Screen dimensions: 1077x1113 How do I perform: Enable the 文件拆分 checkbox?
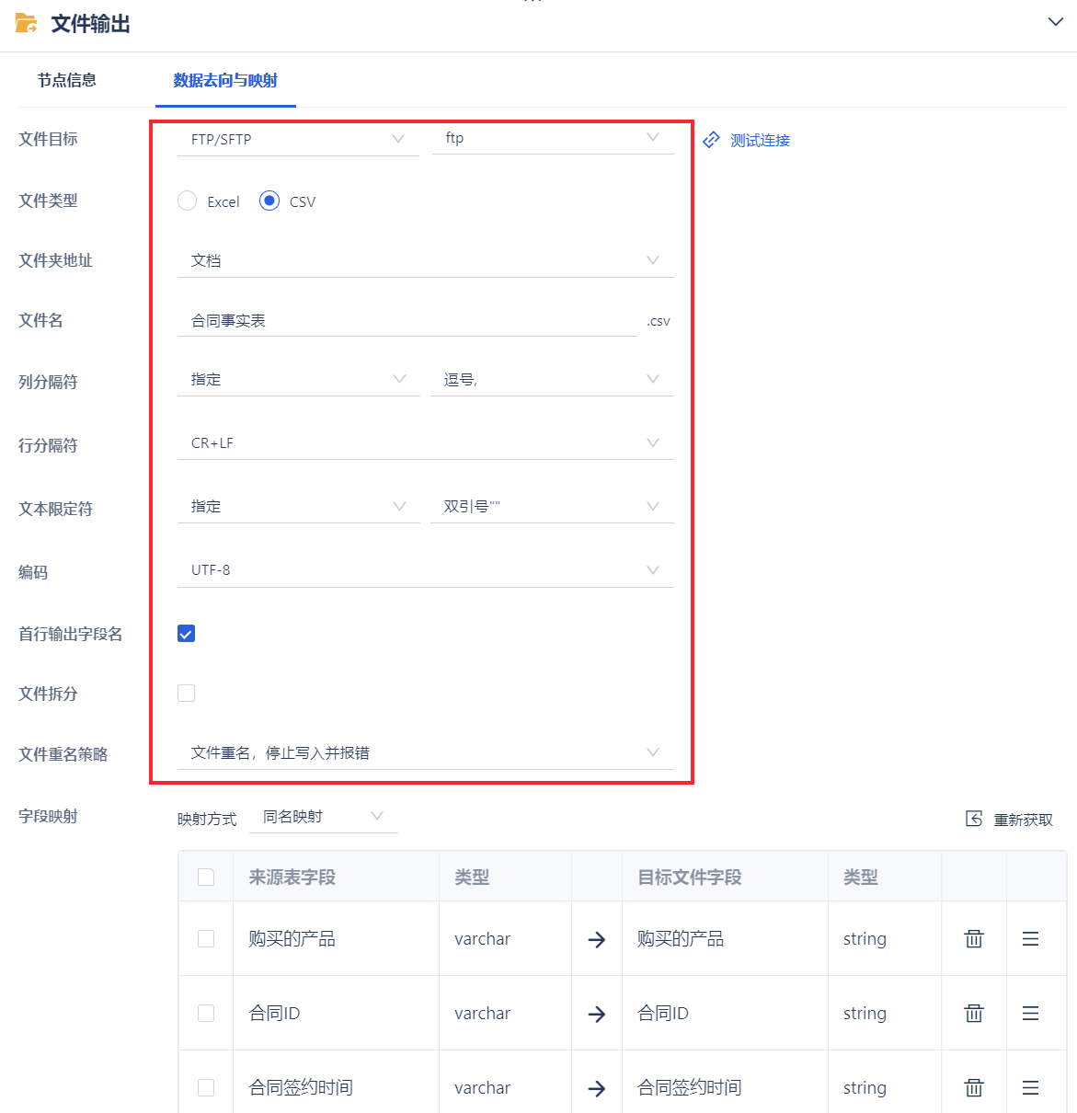point(186,693)
